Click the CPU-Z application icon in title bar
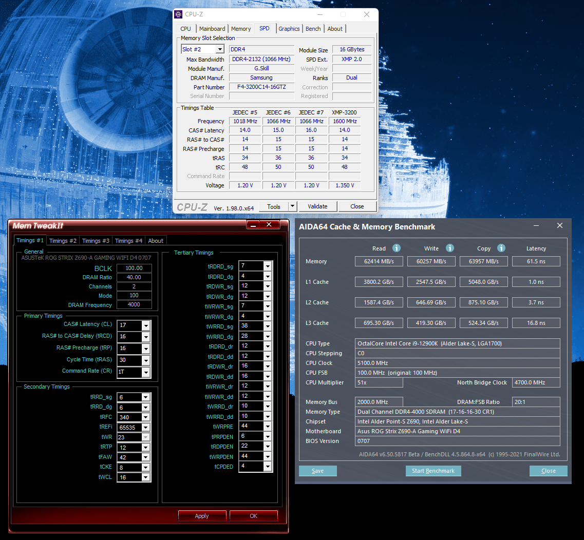Screen dimensions: 584x540 pyautogui.click(x=178, y=14)
